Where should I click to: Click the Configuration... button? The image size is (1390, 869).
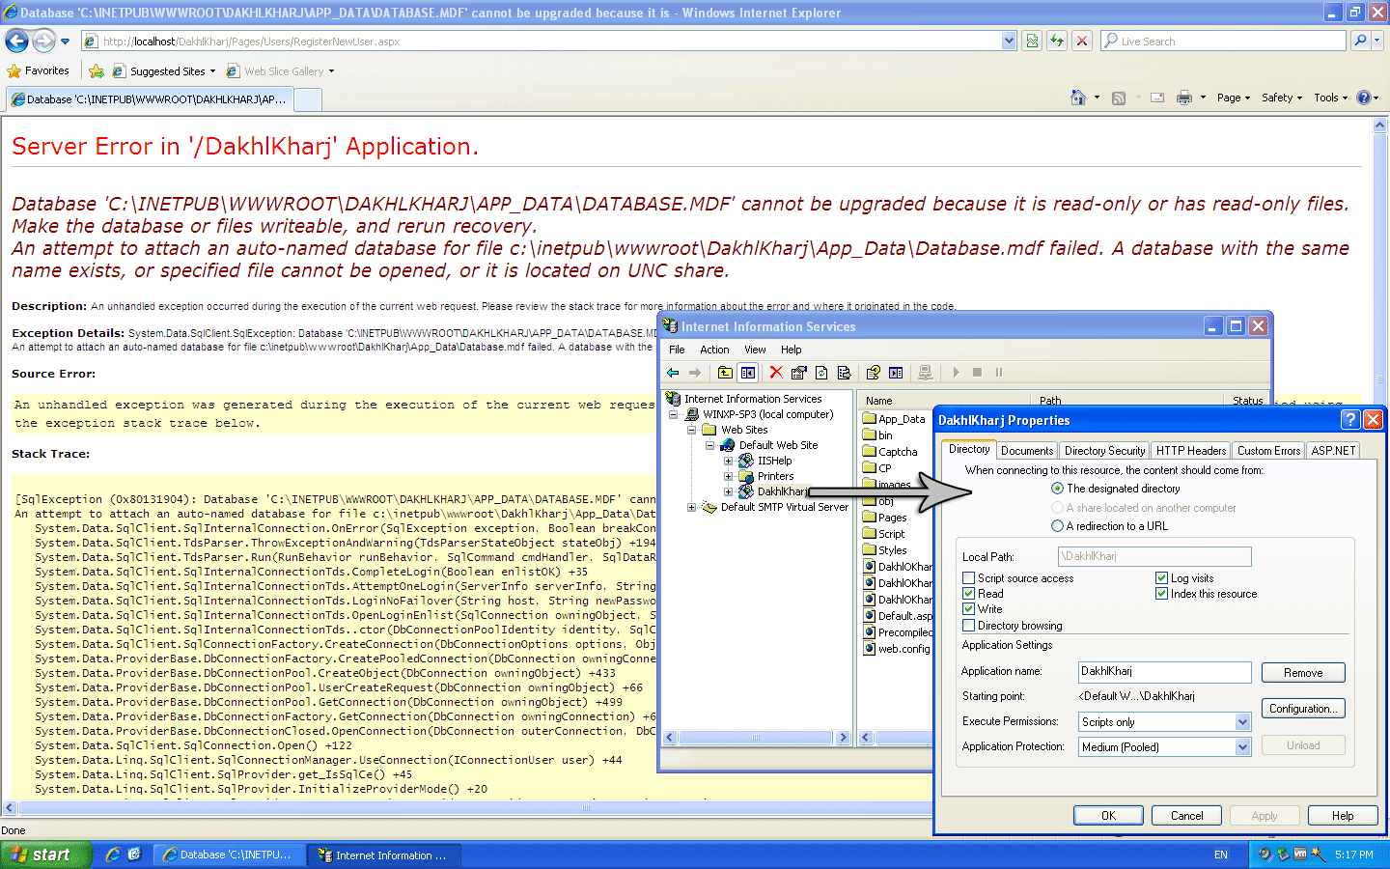point(1303,709)
